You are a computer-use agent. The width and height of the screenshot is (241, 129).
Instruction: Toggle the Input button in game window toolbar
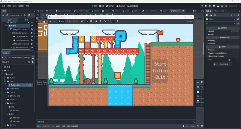point(61,21)
